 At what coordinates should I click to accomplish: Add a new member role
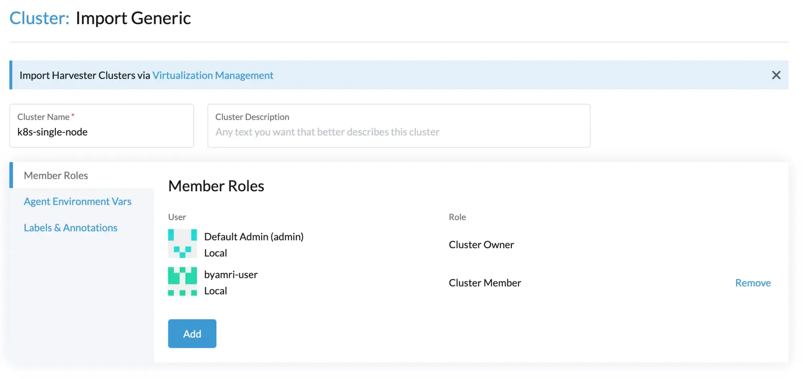click(x=192, y=333)
